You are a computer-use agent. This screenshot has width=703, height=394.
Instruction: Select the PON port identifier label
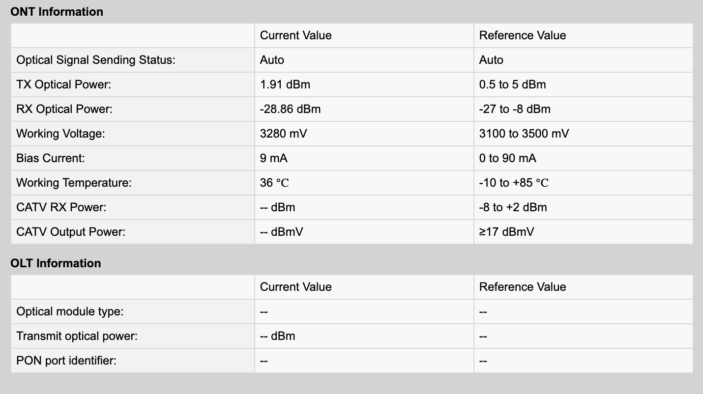[66, 361]
